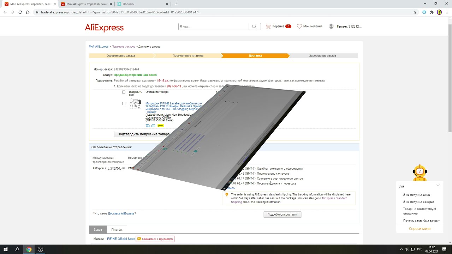Click the search magnifier button

(254, 26)
